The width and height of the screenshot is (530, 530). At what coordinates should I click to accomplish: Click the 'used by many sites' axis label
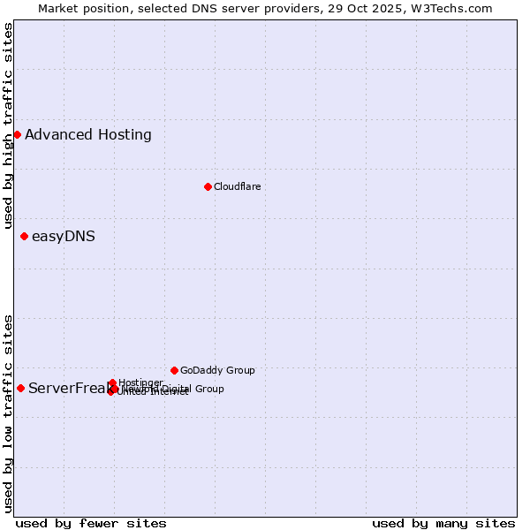[443, 523]
